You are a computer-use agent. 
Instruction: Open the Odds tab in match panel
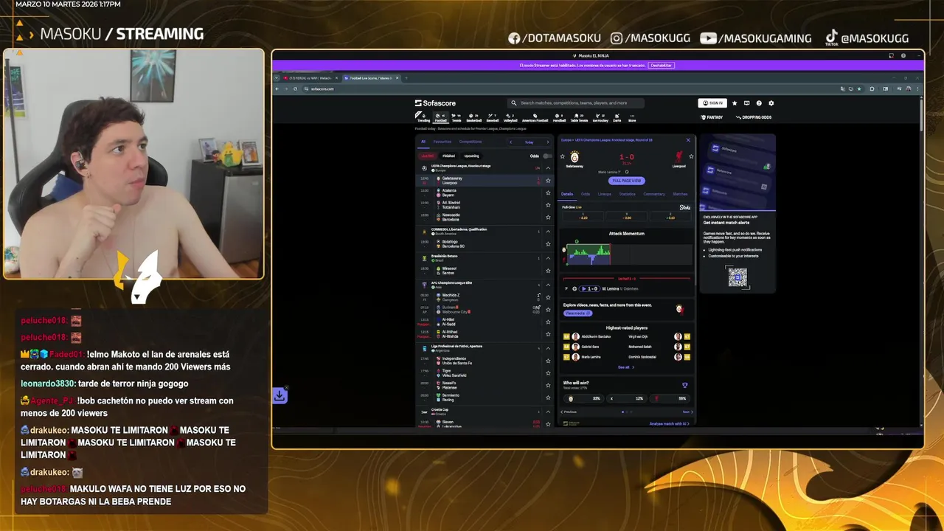pyautogui.click(x=586, y=194)
